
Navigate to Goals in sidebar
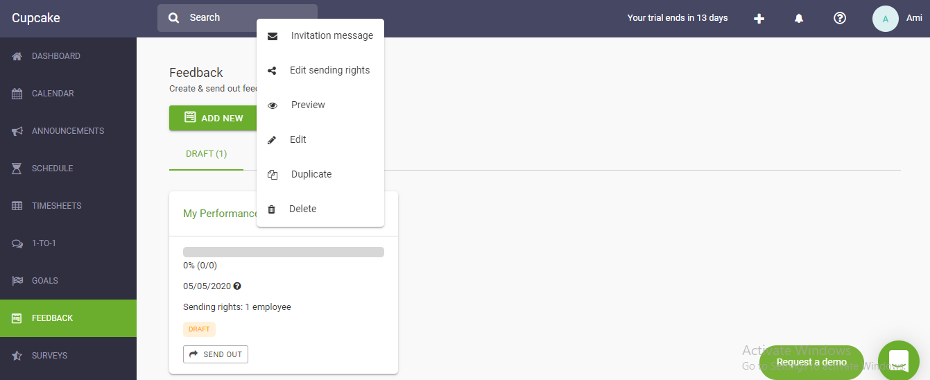(x=68, y=281)
